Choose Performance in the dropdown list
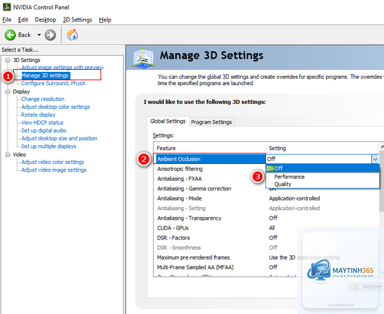Screen dimensions: 384x314 [289, 177]
